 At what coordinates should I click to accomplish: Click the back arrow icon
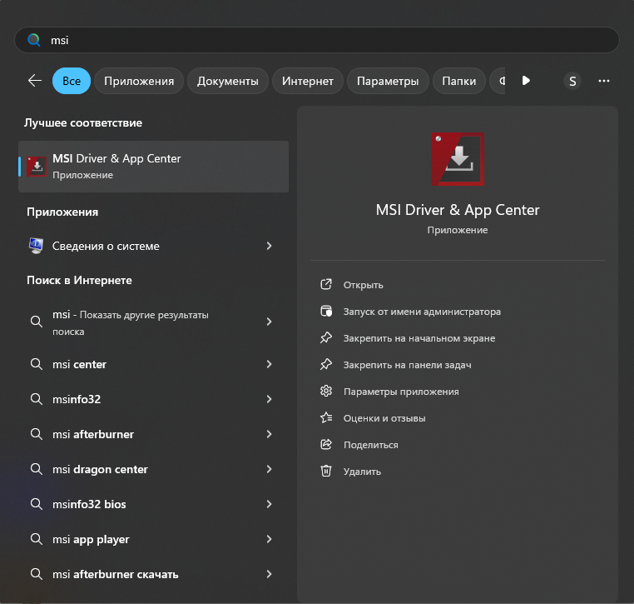click(35, 81)
